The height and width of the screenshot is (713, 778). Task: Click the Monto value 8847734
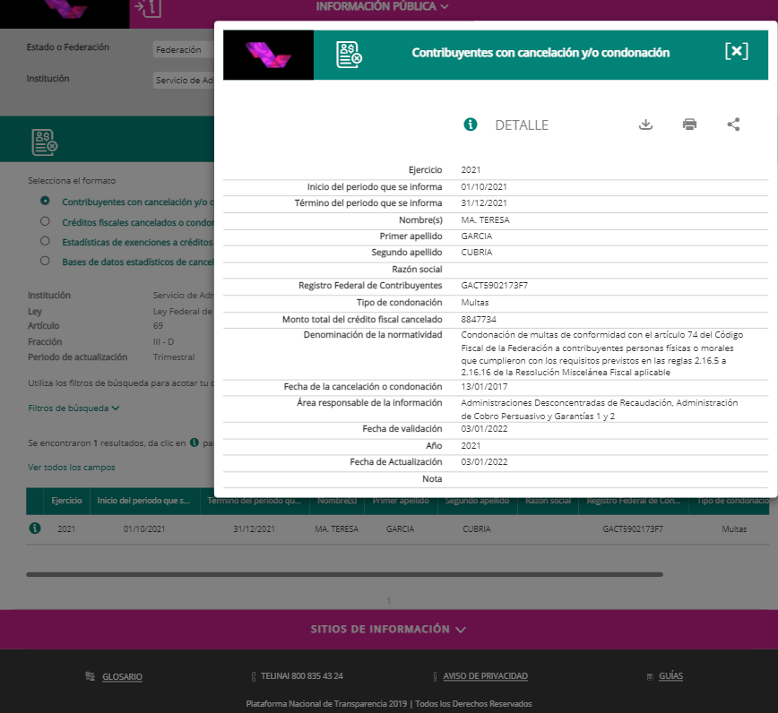(479, 319)
